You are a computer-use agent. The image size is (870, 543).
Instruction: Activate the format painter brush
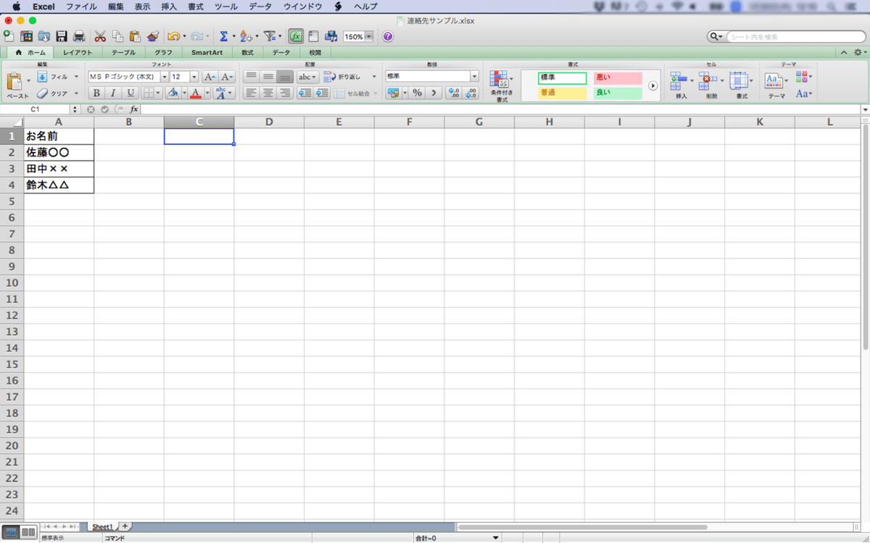tap(152, 36)
